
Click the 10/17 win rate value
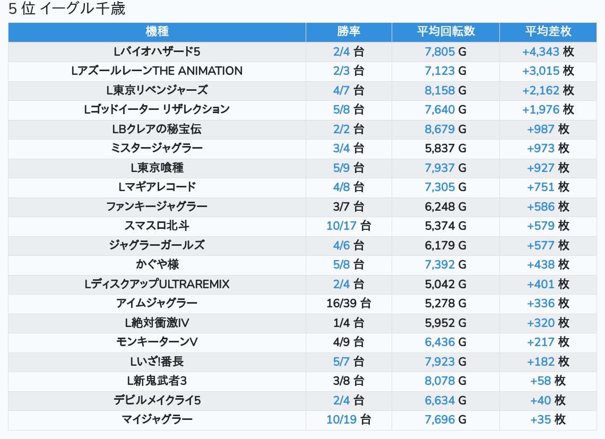(341, 226)
